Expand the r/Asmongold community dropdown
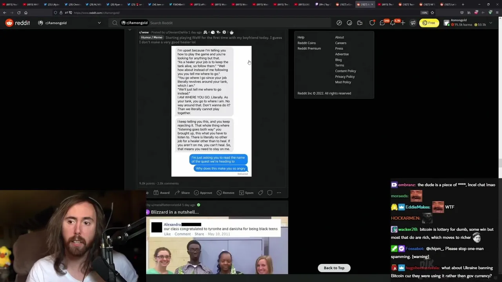 pyautogui.click(x=69, y=23)
